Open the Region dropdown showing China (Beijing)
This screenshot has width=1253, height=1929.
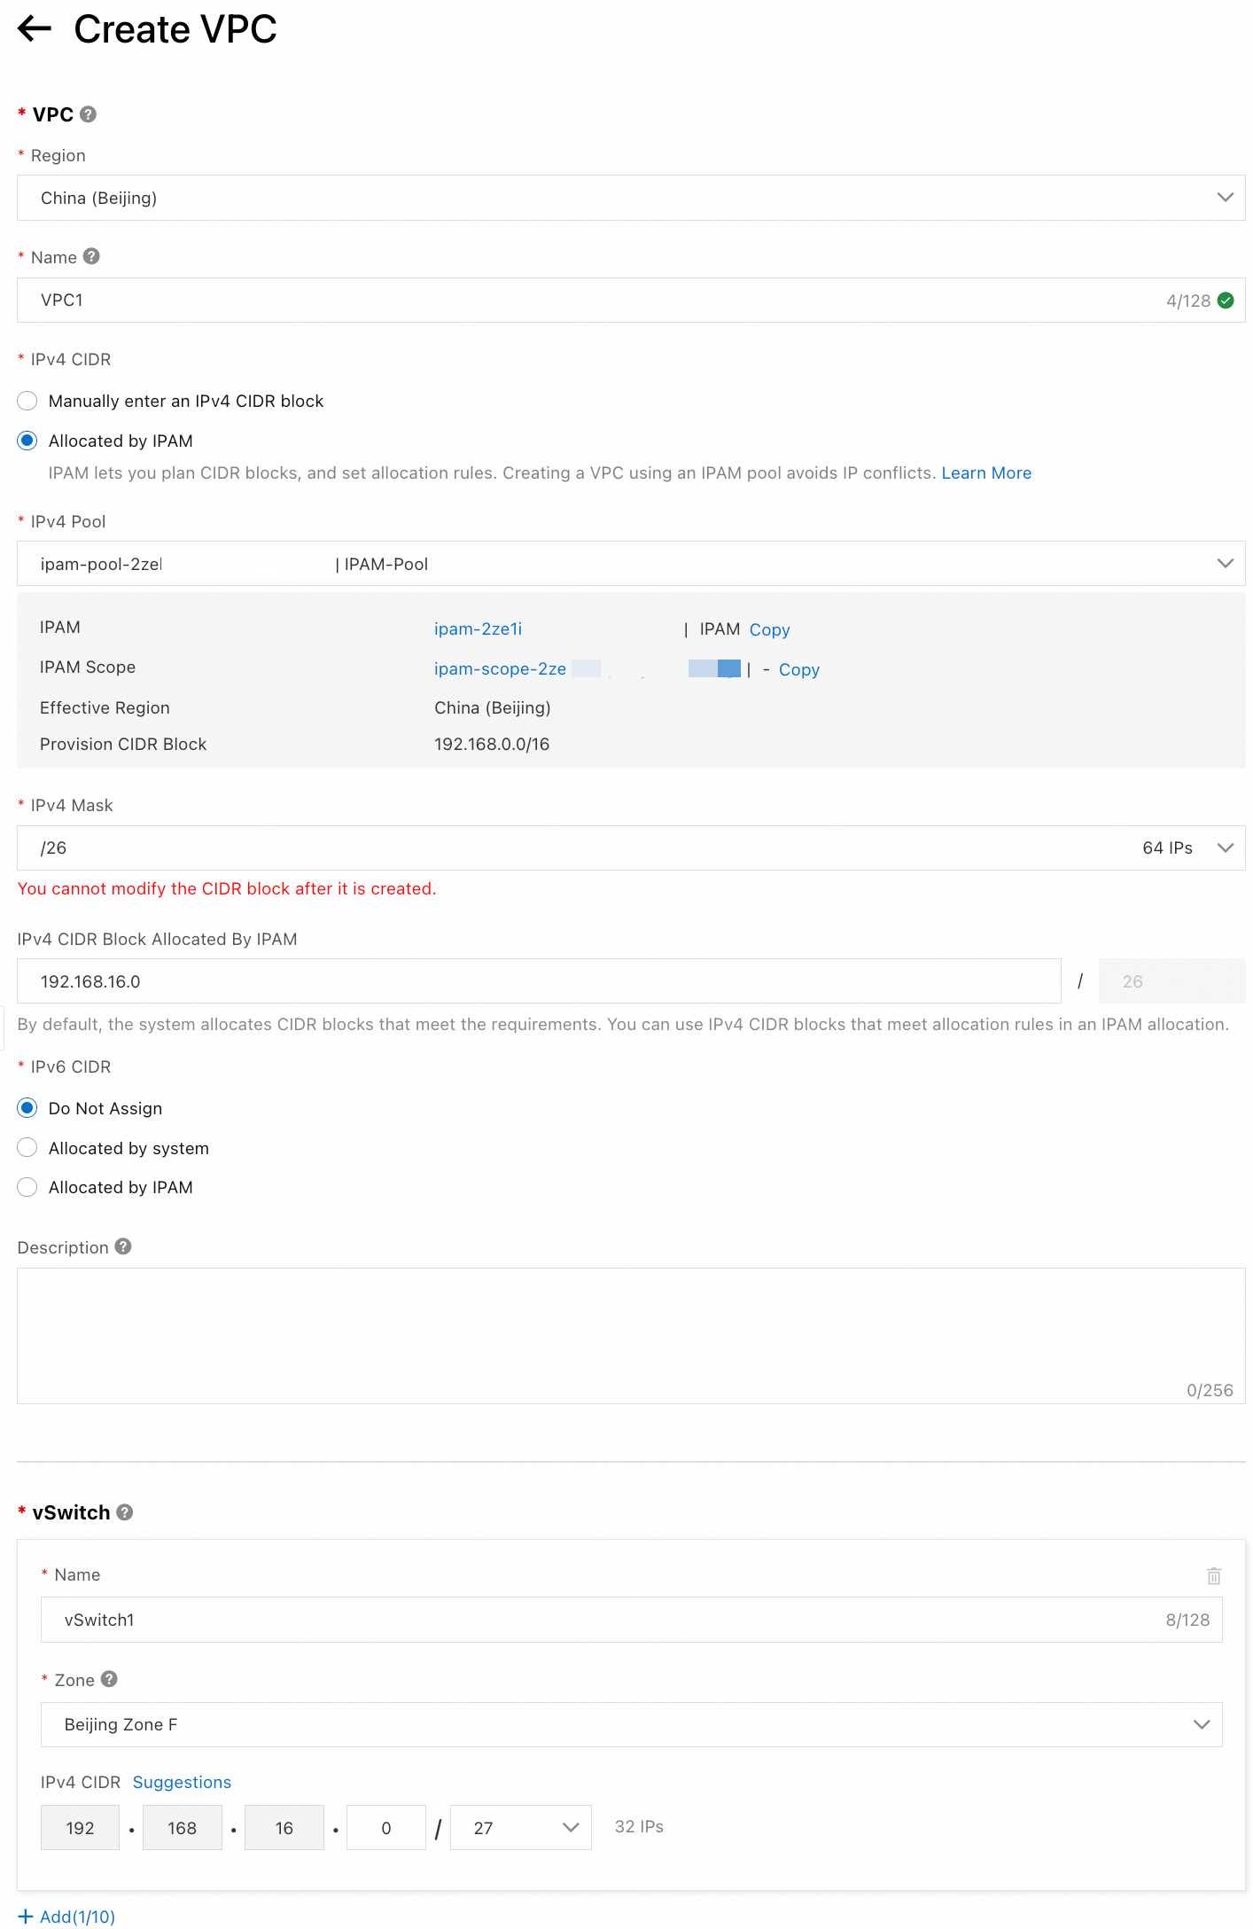point(630,198)
